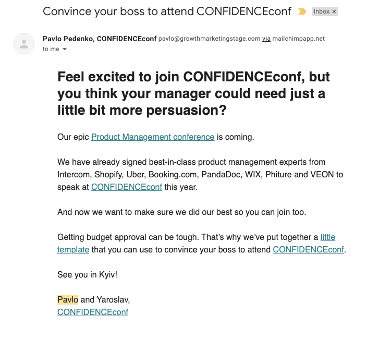Click the email subject line title
Screen dimensions: 379x338
click(x=167, y=11)
